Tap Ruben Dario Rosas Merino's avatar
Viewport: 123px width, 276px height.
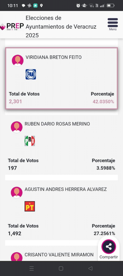pos(16,127)
